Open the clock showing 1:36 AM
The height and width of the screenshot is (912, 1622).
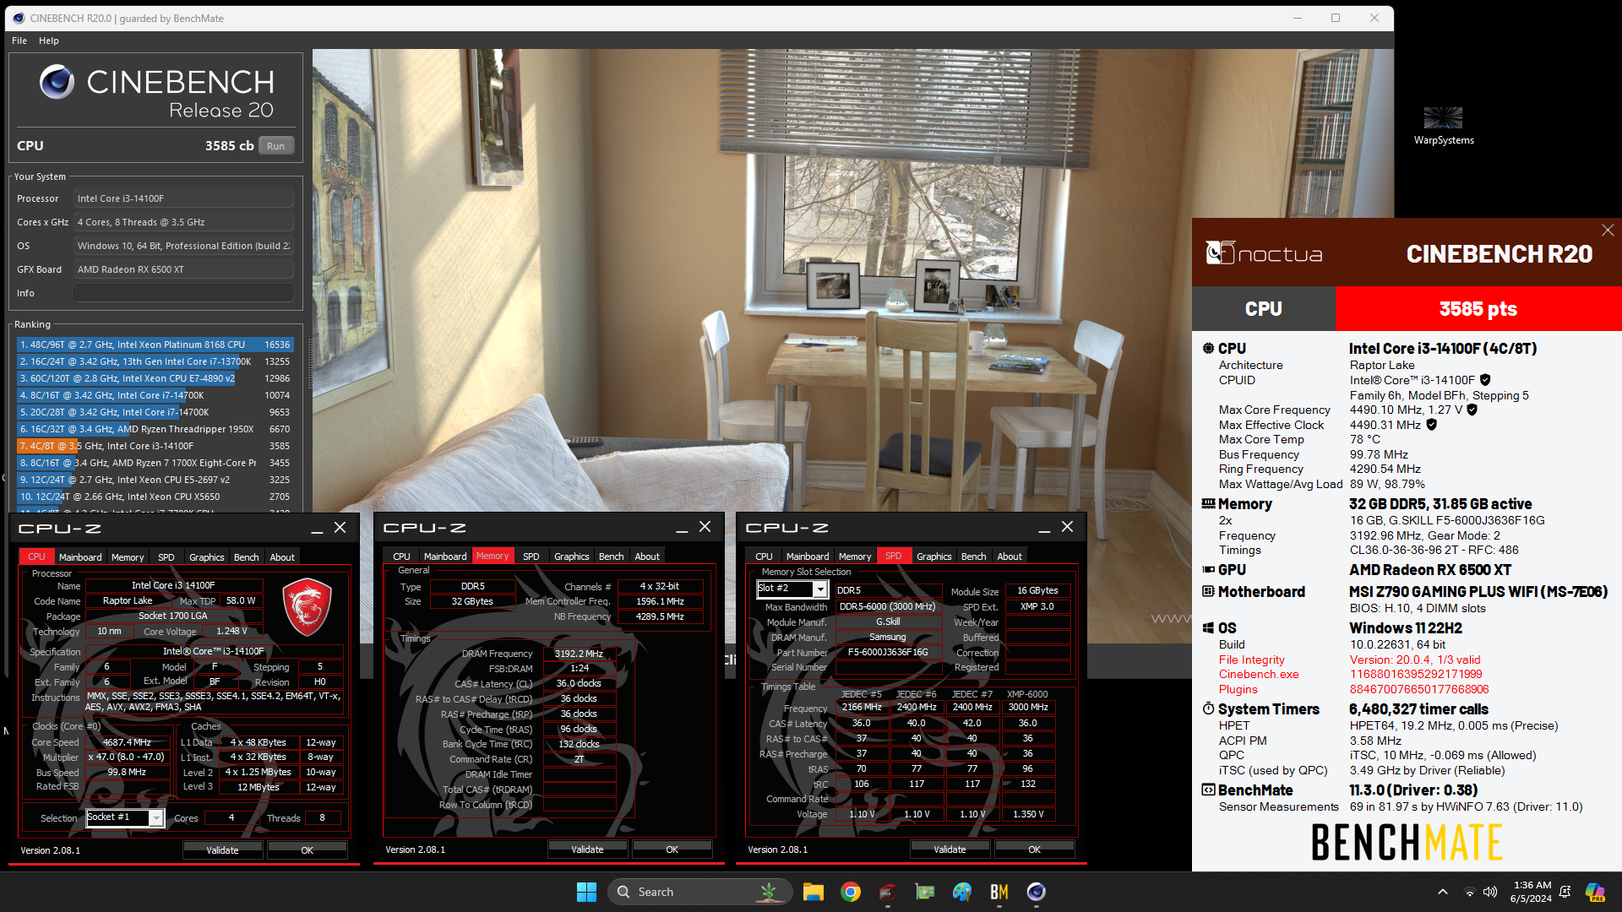[1531, 892]
